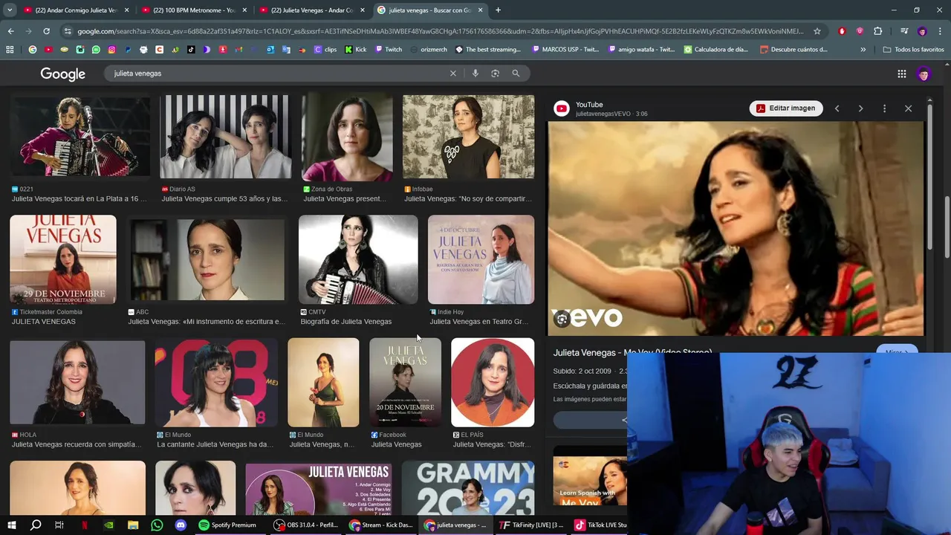The image size is (951, 535).
Task: Open Netflix from the taskbar
Action: click(x=84, y=525)
